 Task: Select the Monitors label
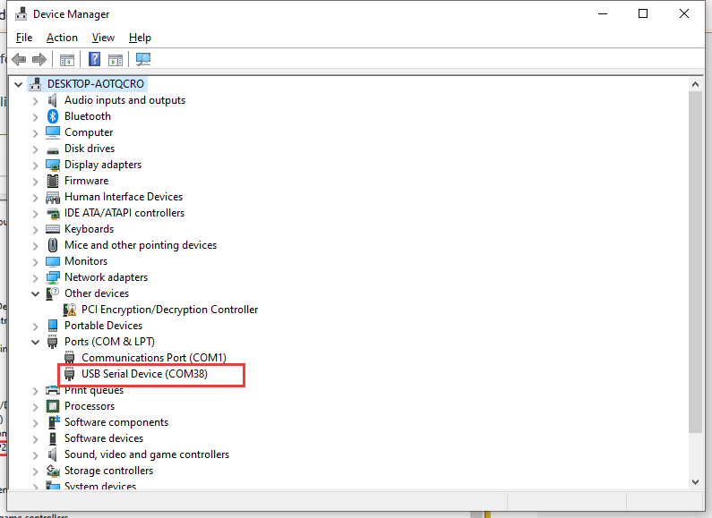[86, 261]
